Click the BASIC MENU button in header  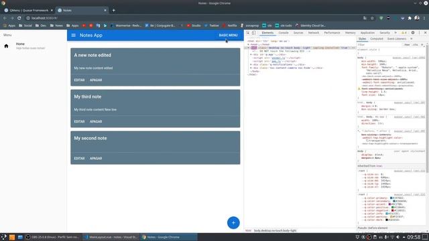[228, 35]
